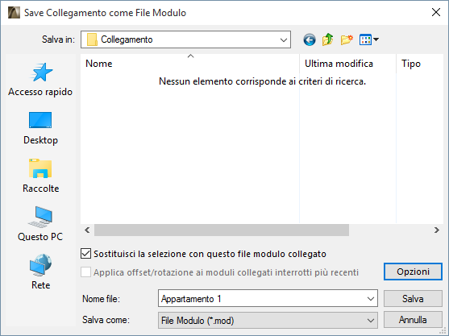Screen dimensions: 449x336
Task: Expand the Nome file history dropdown
Action: coord(371,299)
